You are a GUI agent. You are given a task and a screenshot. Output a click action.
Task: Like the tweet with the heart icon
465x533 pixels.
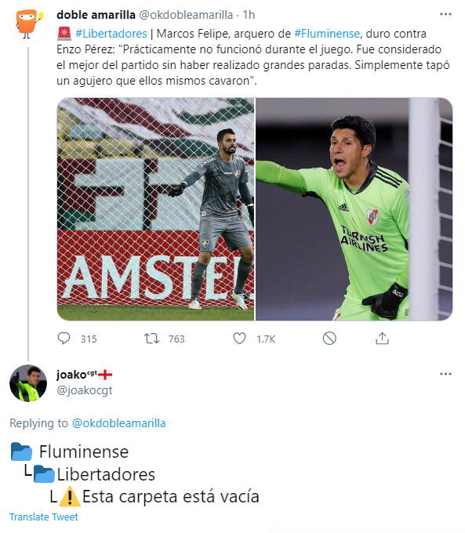coord(239,339)
